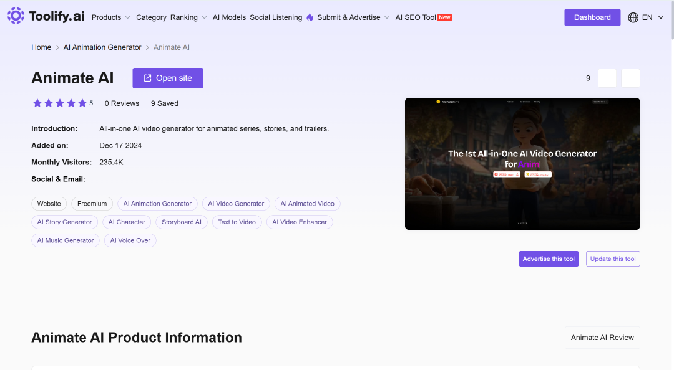The height and width of the screenshot is (370, 674).
Task: Click Advertise this tool button
Action: click(x=549, y=259)
